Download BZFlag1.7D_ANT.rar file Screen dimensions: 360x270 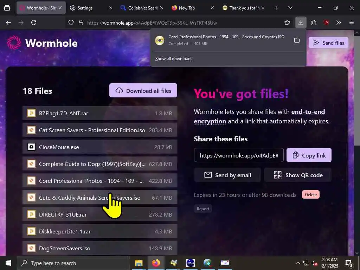tap(99, 113)
